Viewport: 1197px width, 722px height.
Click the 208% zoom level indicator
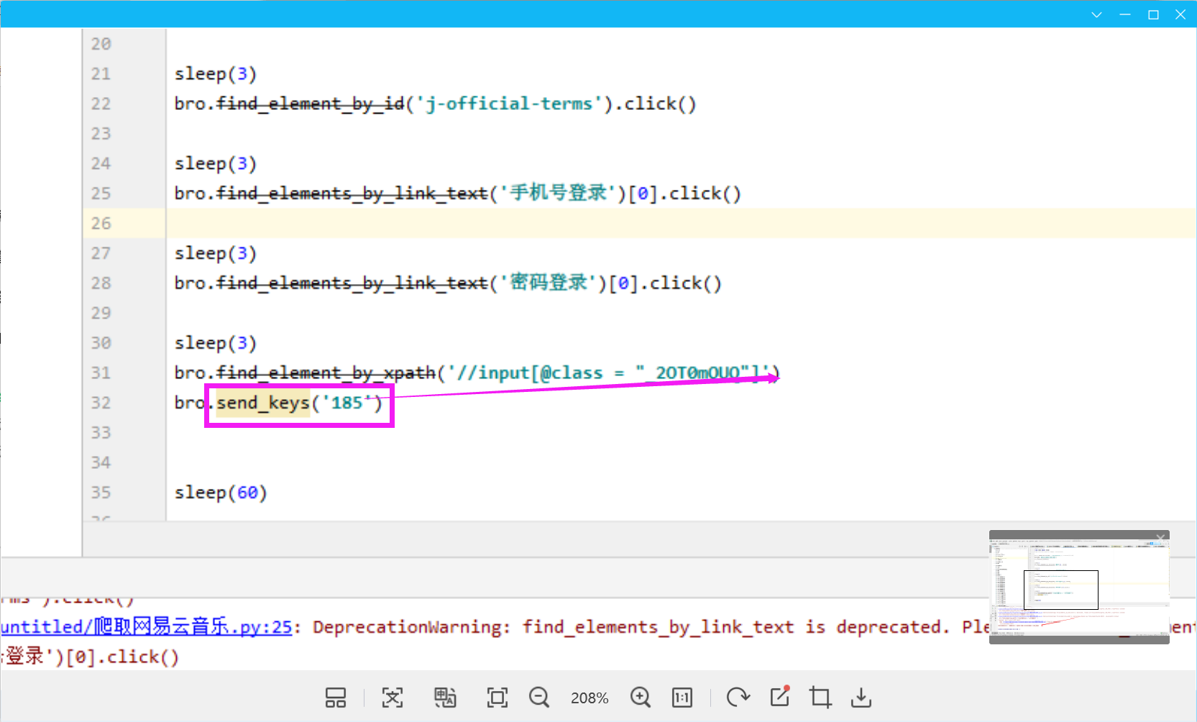point(590,698)
